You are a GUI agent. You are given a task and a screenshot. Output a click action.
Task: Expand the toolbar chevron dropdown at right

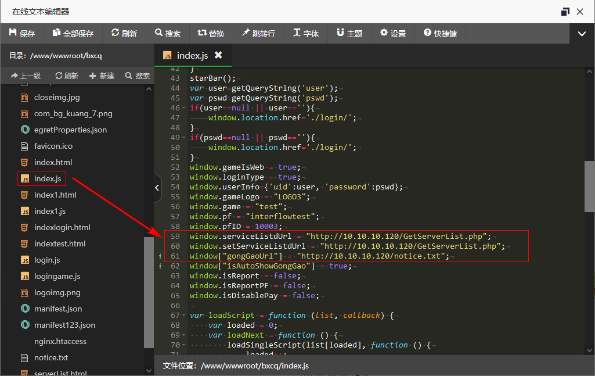click(582, 34)
